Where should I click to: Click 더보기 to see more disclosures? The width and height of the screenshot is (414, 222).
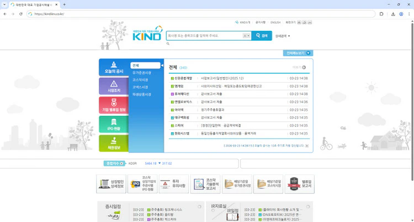point(299,67)
